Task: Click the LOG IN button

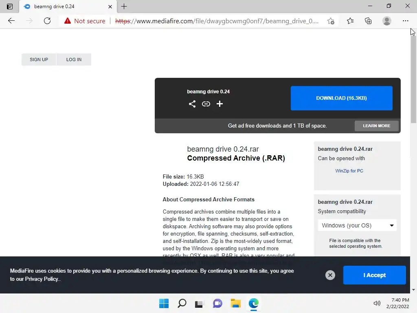Action: [x=74, y=60]
